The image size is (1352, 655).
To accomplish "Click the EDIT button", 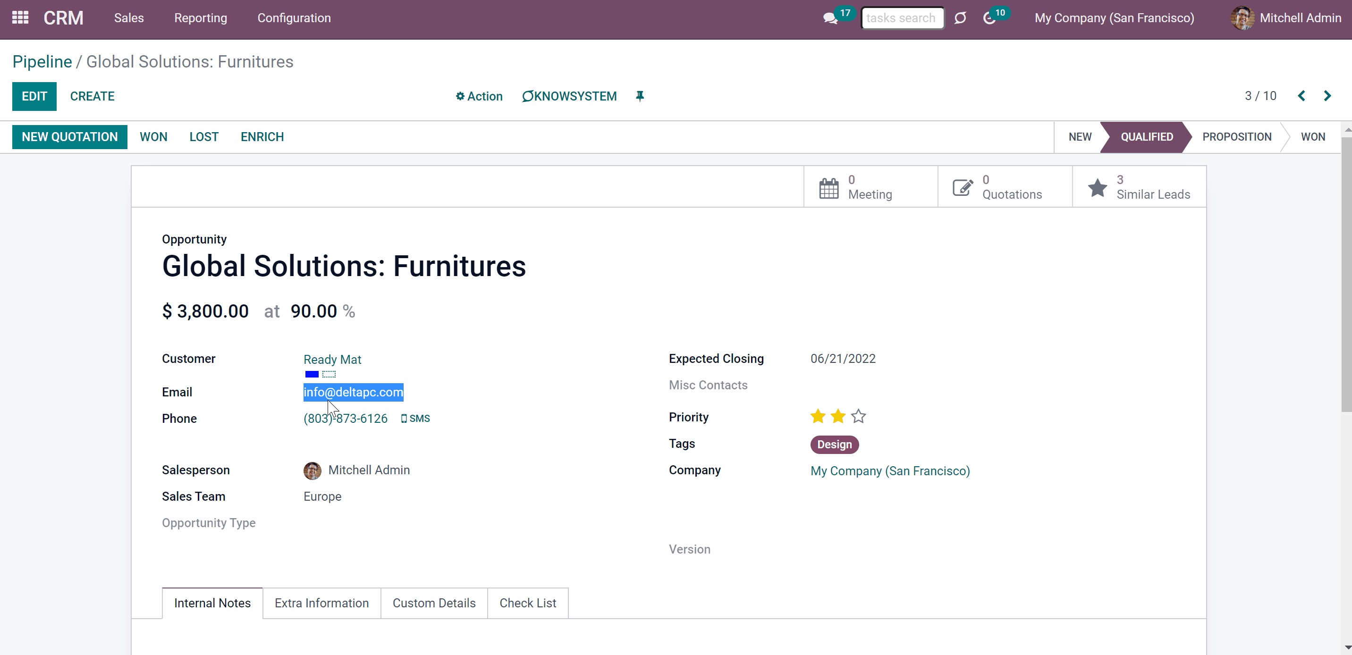I will tap(34, 96).
